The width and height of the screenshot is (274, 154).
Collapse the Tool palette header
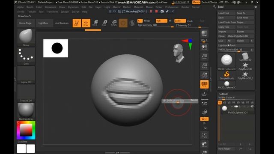pos(220,7)
